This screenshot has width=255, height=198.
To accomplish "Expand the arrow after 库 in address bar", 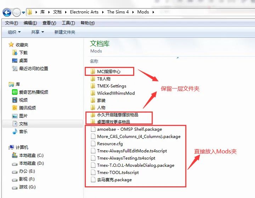I will click(49, 12).
